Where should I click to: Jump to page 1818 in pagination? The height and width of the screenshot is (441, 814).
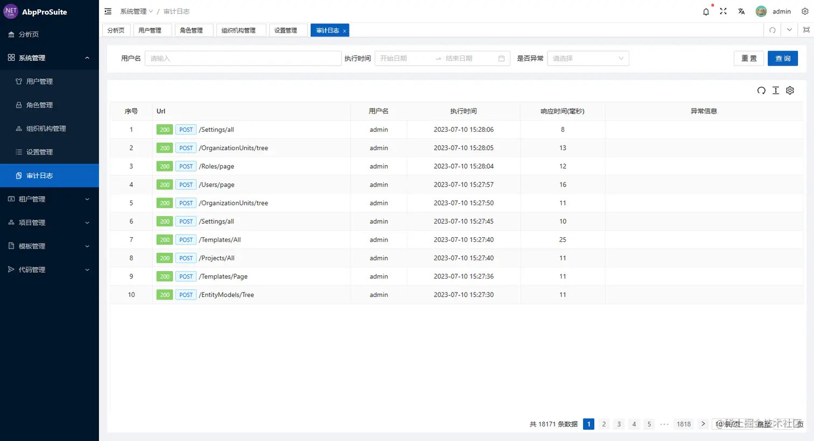click(683, 424)
